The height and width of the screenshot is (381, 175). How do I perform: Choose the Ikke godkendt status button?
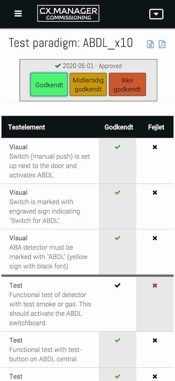[x=127, y=85]
